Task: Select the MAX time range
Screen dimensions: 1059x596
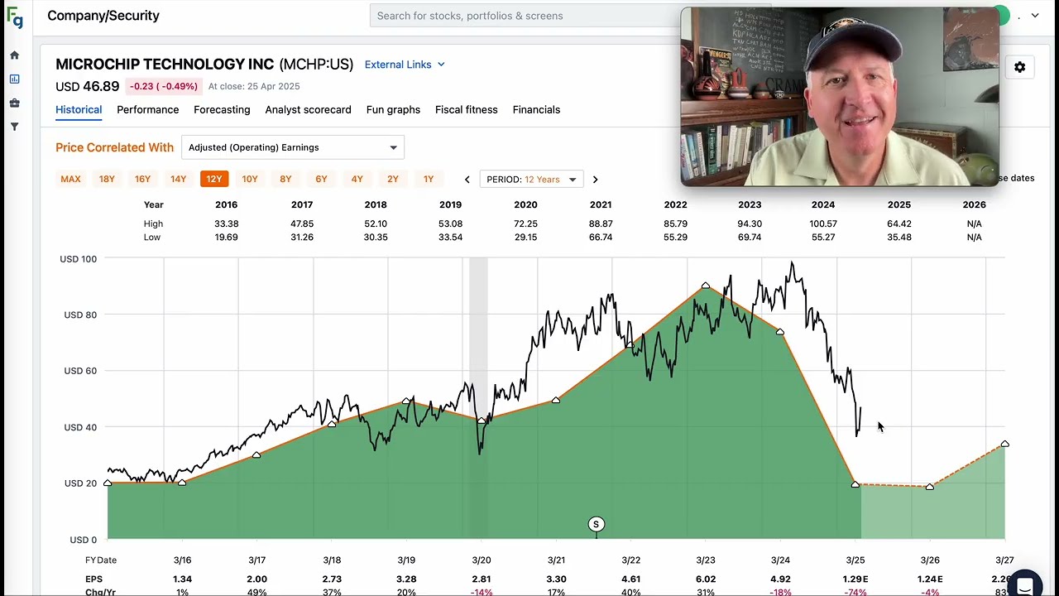Action: 70,179
